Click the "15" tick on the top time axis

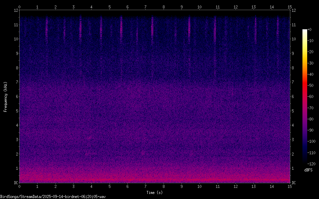pos(290,7)
